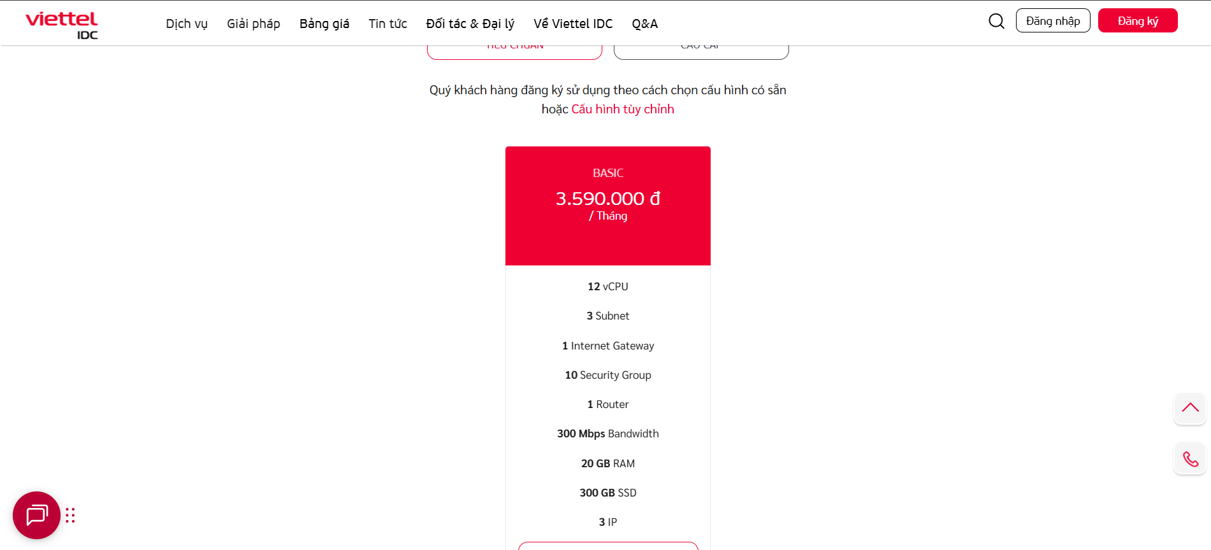Viewport: 1211px width, 550px height.
Task: Click the dotted drag handle beside chat
Action: coord(70,515)
